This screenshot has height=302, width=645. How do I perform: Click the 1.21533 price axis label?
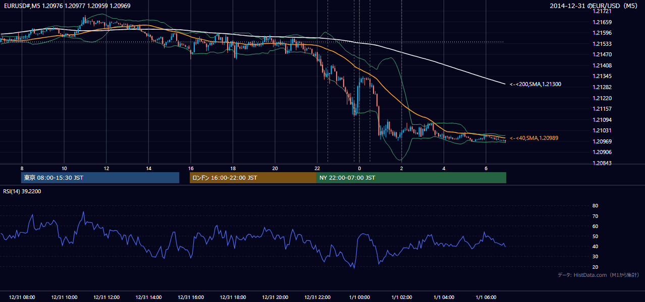[x=602, y=44]
